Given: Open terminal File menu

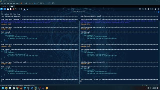Looking at the screenshot, I should click(x=2, y=14).
